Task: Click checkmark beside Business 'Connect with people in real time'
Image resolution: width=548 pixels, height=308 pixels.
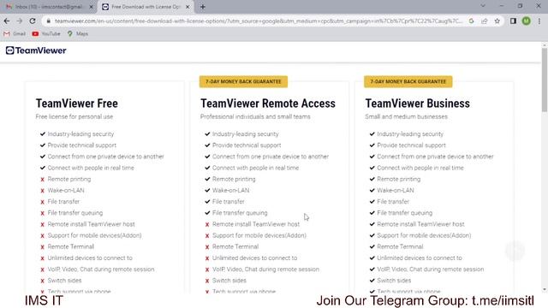Action: click(372, 168)
